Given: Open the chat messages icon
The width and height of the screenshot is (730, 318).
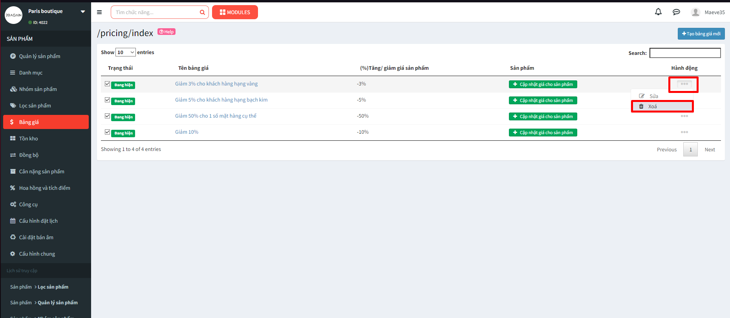Looking at the screenshot, I should tap(676, 12).
